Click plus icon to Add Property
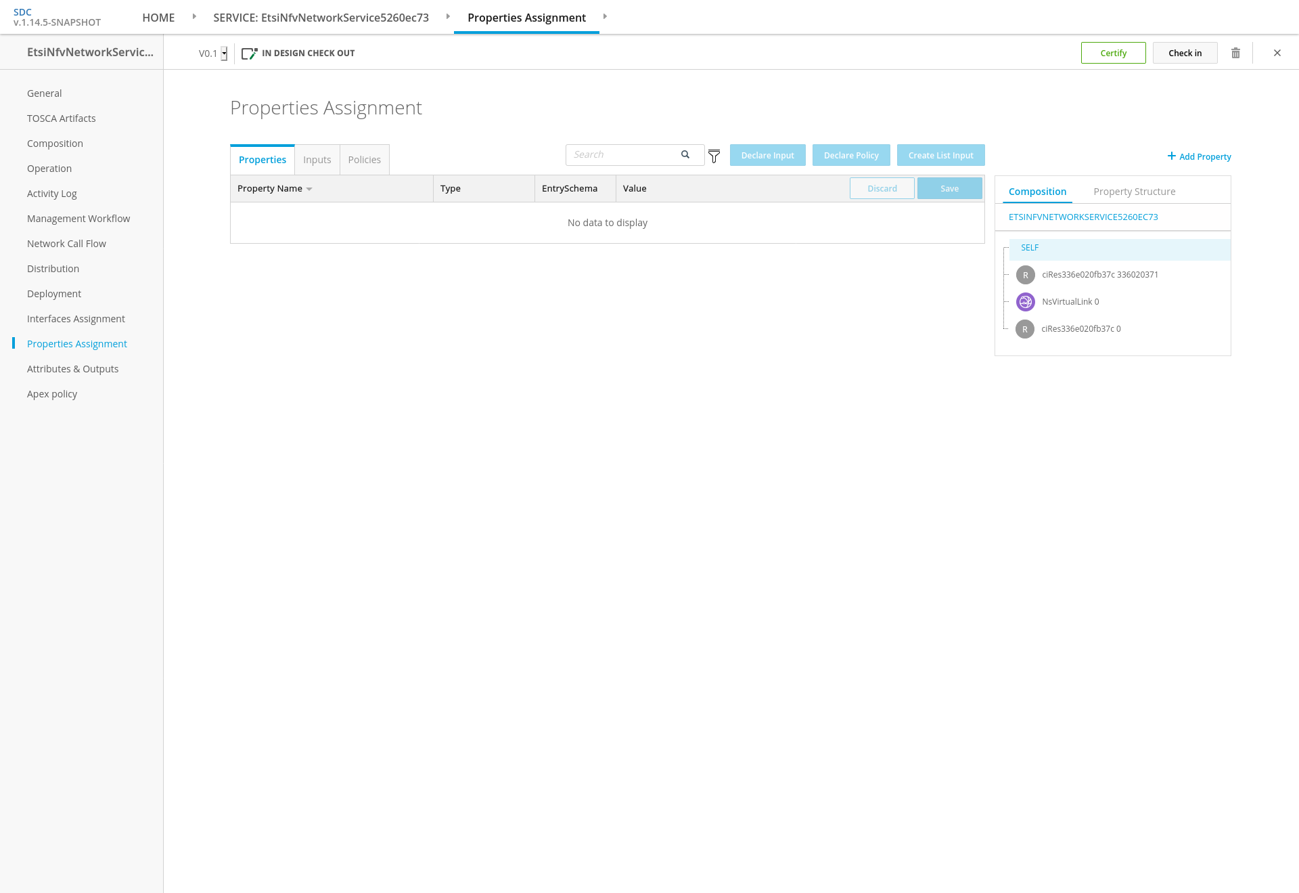Image resolution: width=1299 pixels, height=893 pixels. pyautogui.click(x=1171, y=156)
